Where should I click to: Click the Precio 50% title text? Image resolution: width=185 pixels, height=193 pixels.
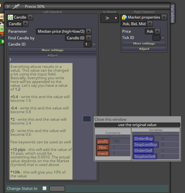pos(35,7)
